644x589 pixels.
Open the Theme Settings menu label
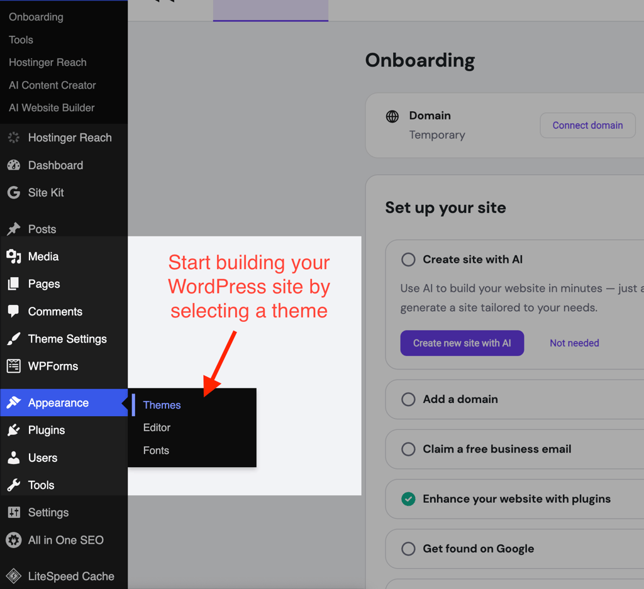[67, 339]
